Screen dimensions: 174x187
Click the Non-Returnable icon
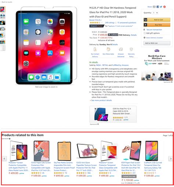[x=108, y=49]
